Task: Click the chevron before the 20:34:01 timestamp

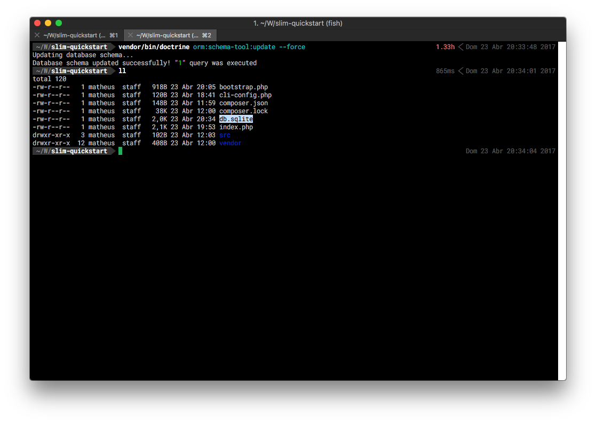Action: pos(461,70)
